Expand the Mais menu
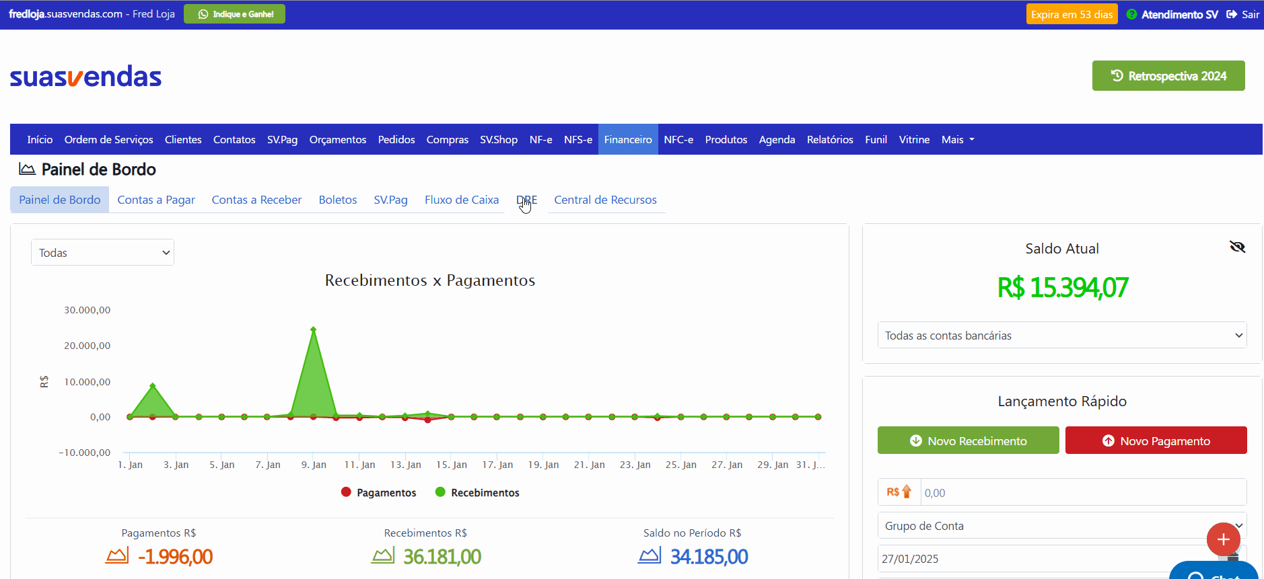This screenshot has width=1264, height=579. [958, 139]
